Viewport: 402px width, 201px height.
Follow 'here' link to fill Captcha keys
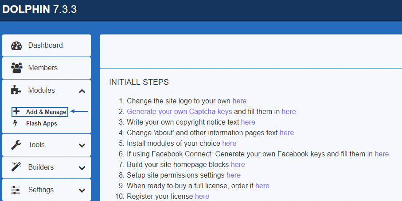coord(289,112)
